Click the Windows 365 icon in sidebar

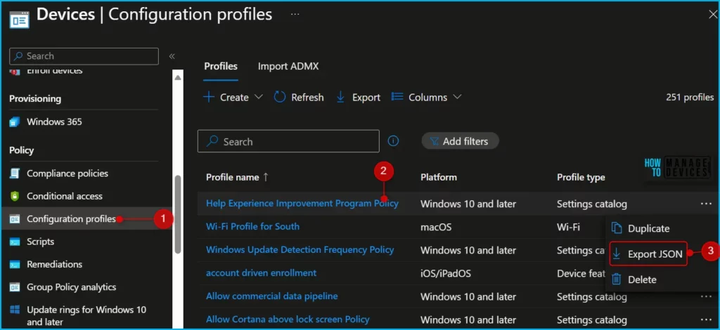pos(15,122)
